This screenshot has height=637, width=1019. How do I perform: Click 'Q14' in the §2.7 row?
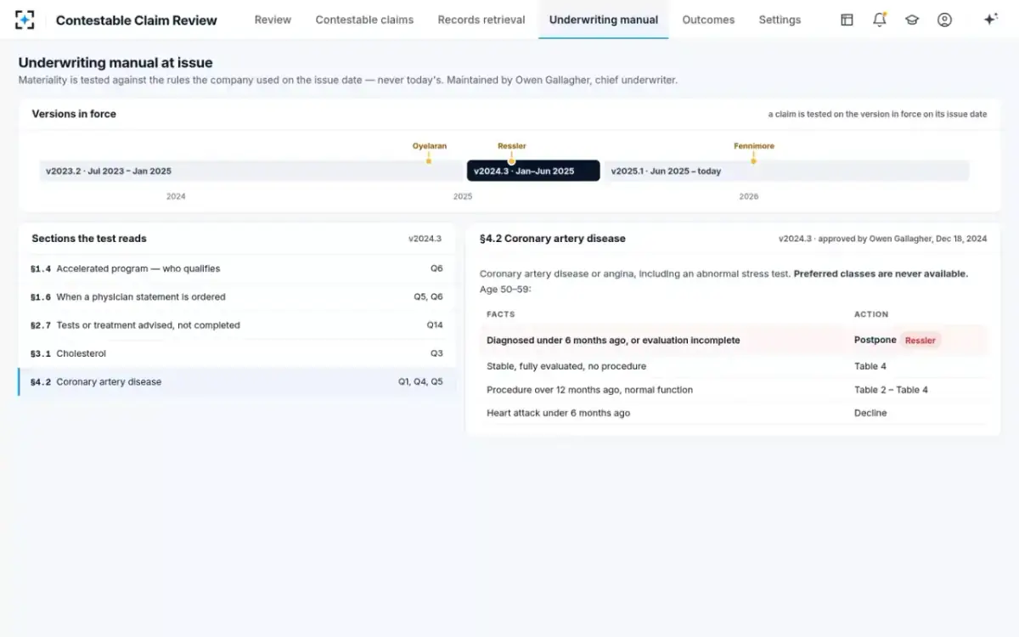click(x=435, y=325)
